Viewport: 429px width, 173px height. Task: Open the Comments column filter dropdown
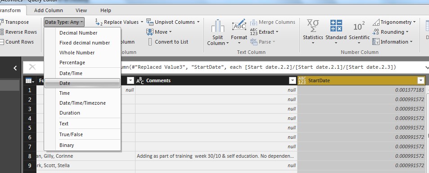[292, 80]
